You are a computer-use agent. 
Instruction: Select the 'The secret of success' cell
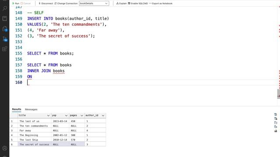point(35,144)
